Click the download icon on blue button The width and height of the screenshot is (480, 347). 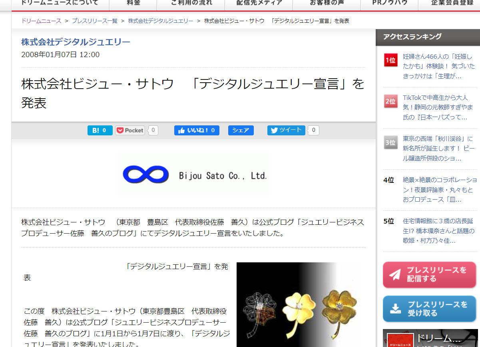coord(395,309)
